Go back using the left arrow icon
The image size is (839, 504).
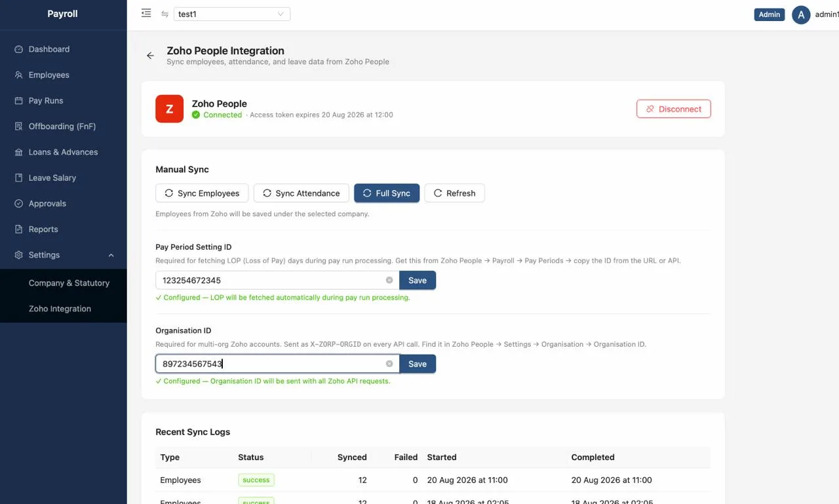coord(150,56)
